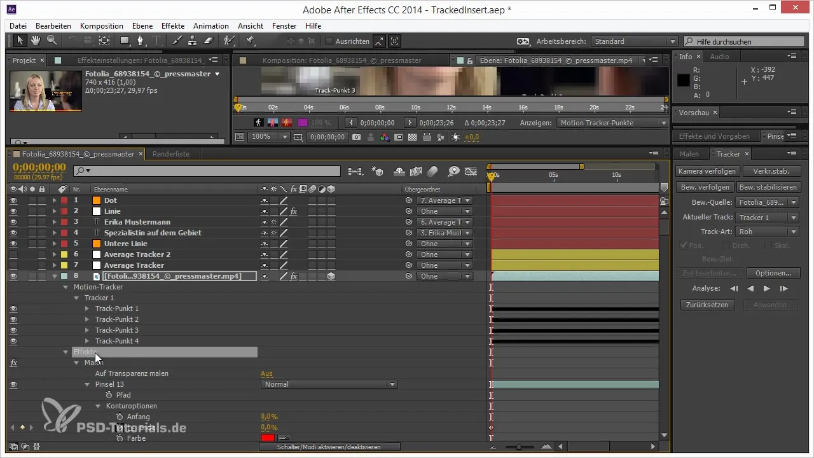Click the brainstorm lightbulb icon in timeline
This screenshot has width=814, height=458.
click(454, 171)
